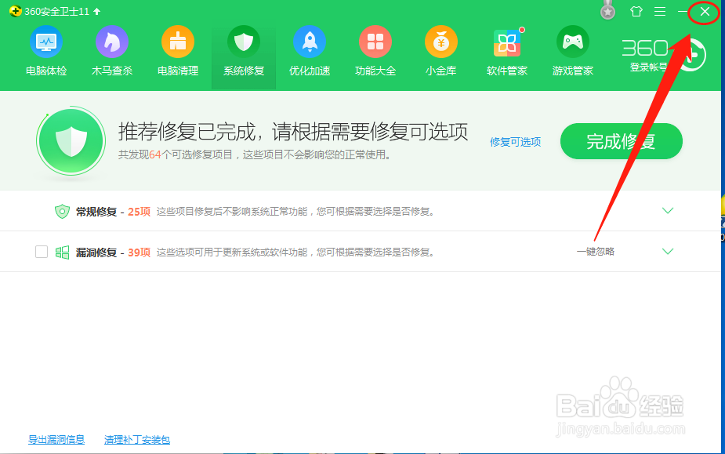Open 功能大全 feature center
Image resolution: width=725 pixels, height=454 pixels.
click(375, 51)
